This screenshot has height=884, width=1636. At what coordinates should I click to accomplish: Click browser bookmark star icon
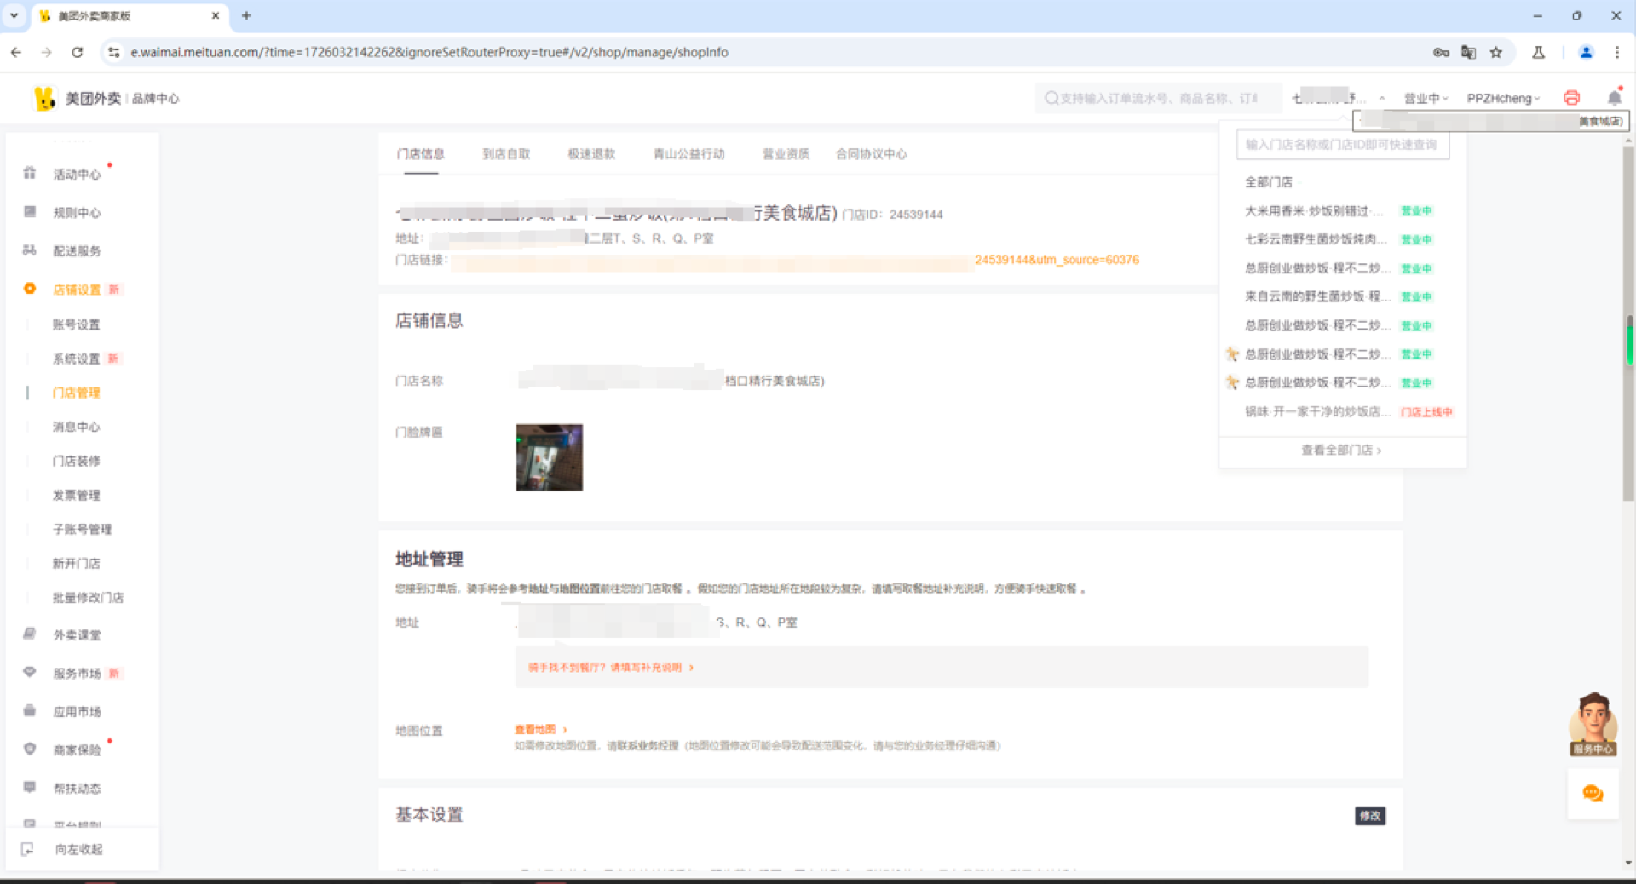(1496, 52)
